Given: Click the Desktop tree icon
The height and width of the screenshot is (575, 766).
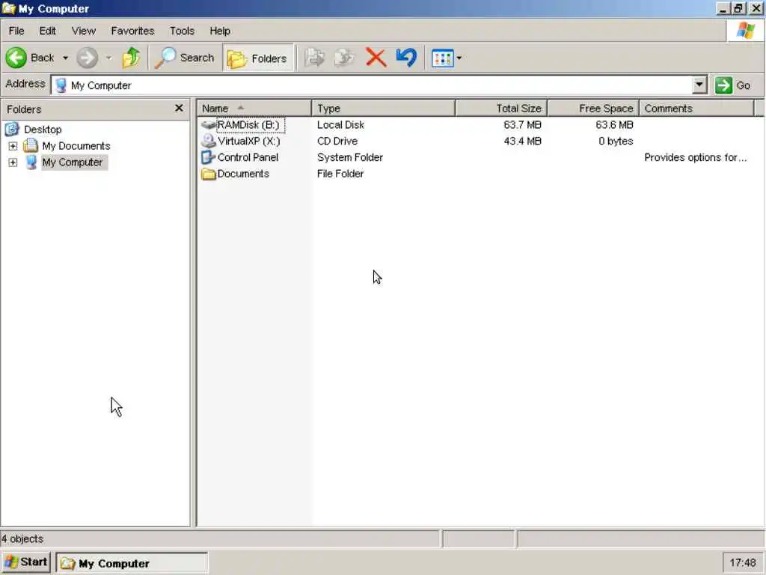Looking at the screenshot, I should point(12,129).
